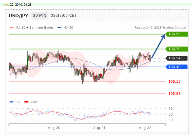Click the MA 50 blue legend swatch
This screenshot has width=192, height=138.
click(x=59, y=28)
